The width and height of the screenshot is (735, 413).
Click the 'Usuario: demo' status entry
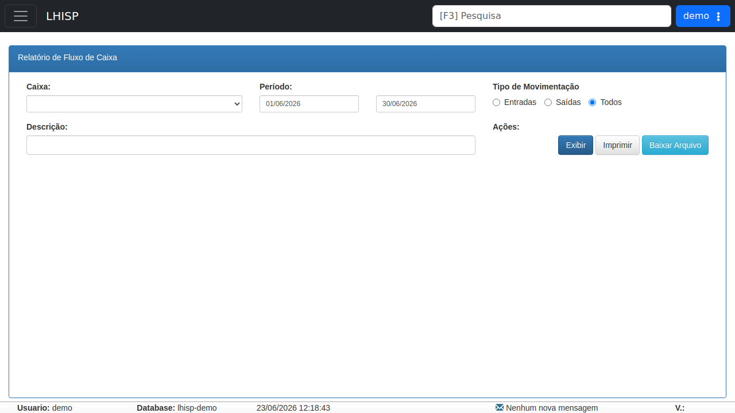pyautogui.click(x=45, y=408)
